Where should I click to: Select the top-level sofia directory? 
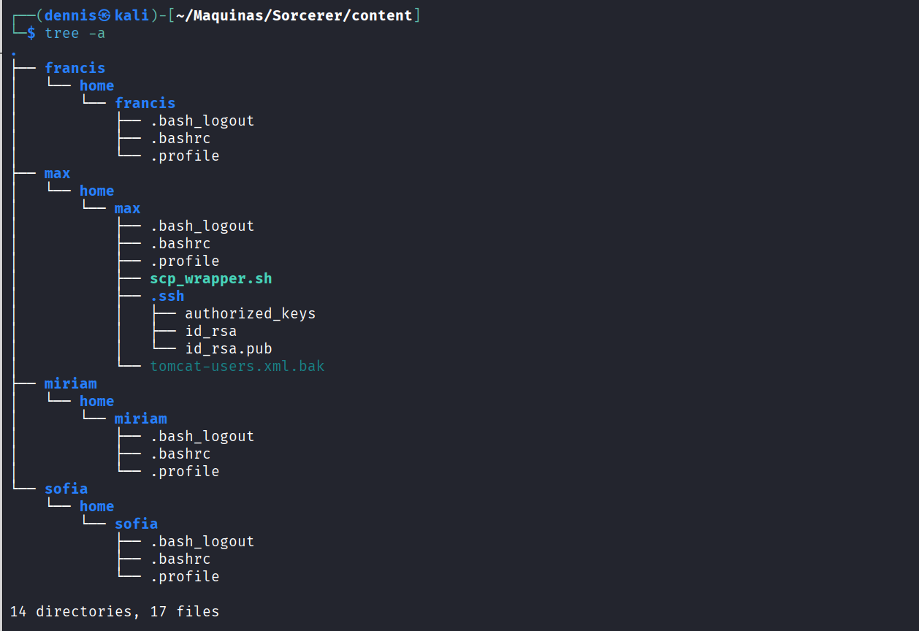tap(66, 489)
